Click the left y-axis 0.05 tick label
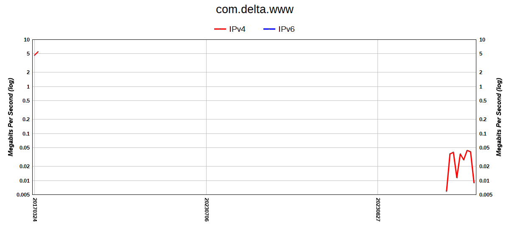This screenshot has height=233, width=509. [25, 148]
